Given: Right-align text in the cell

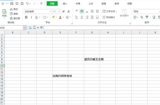Looking at the screenshot, I should (87, 17).
